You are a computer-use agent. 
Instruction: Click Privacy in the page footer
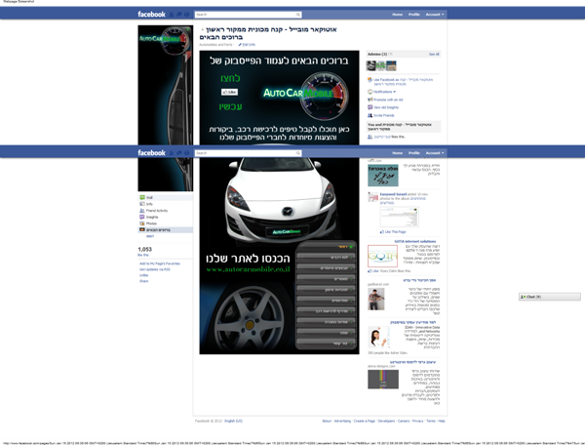pyautogui.click(x=418, y=422)
